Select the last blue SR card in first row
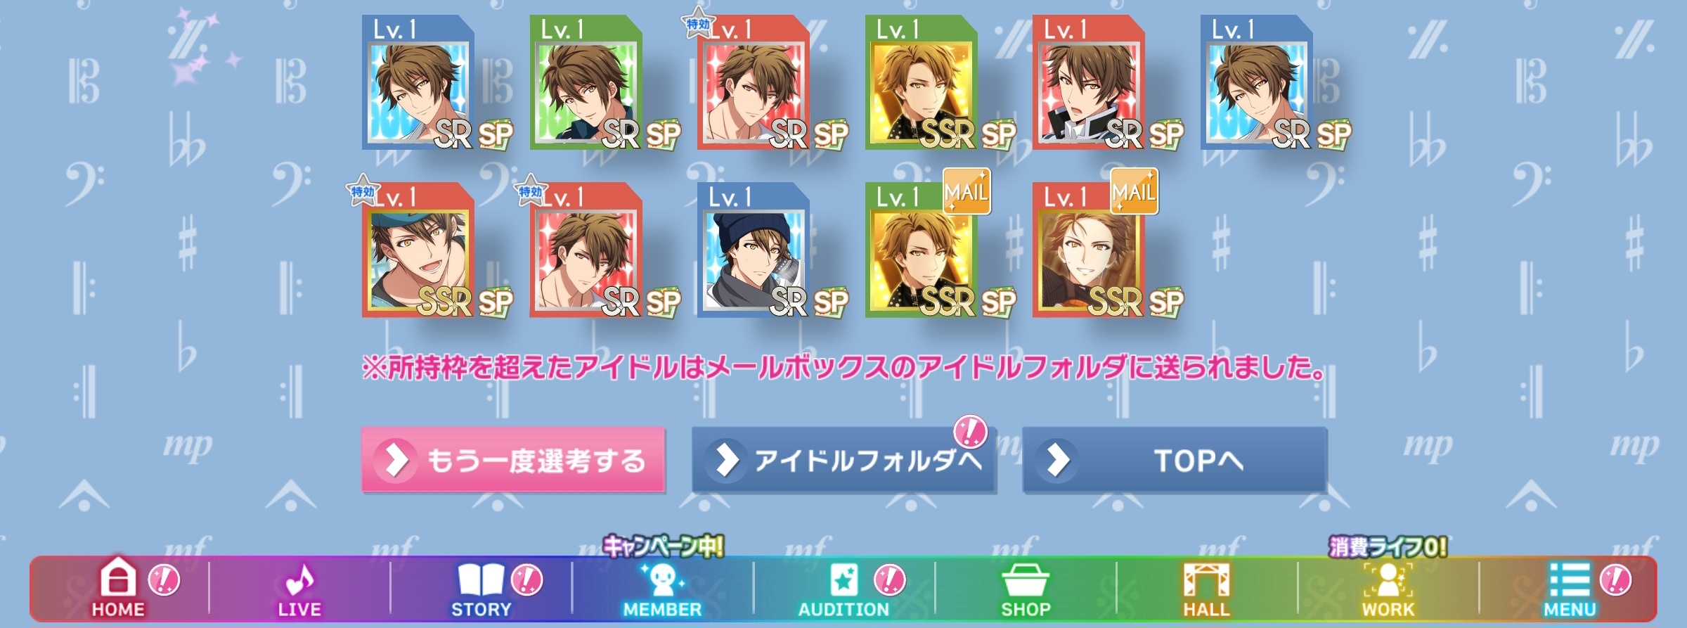 [1256, 82]
